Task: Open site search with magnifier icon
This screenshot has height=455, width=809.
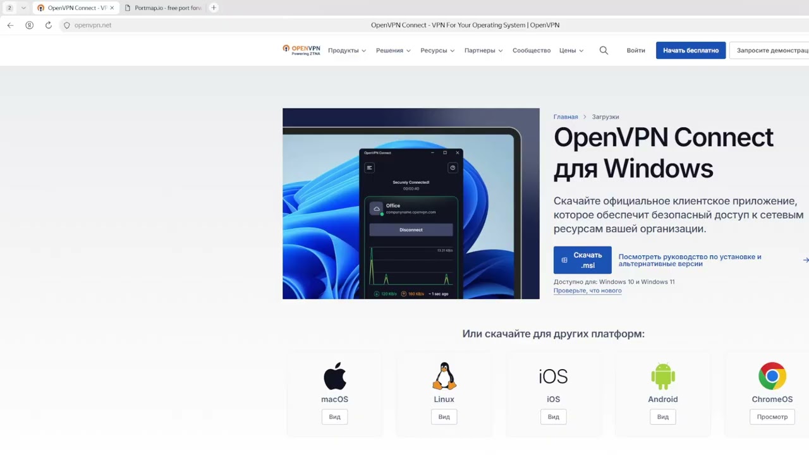Action: [604, 51]
